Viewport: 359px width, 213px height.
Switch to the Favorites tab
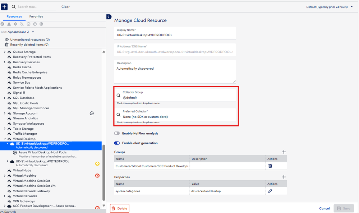tap(36, 17)
